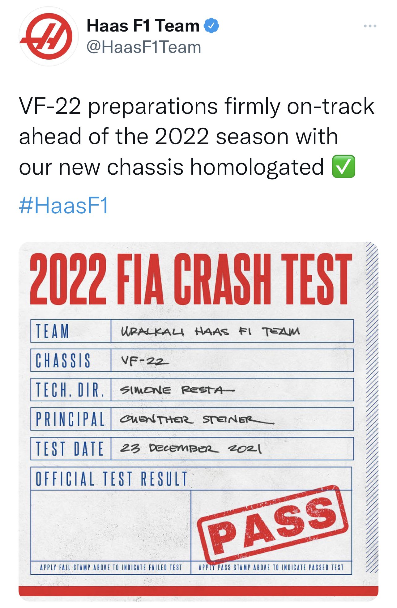Click the OFFICIAL TEST RESULT heading
The image size is (397, 608).
(x=112, y=479)
